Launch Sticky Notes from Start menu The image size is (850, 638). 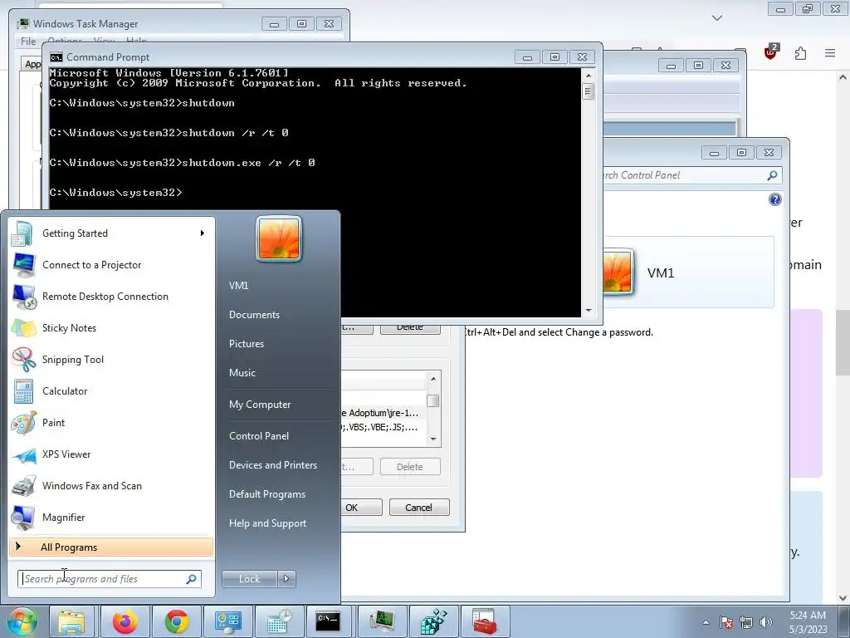[111, 327]
